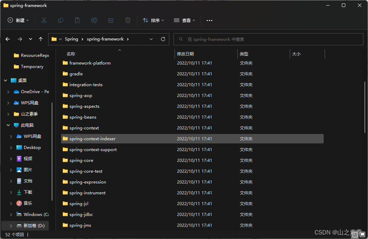Image resolution: width=368 pixels, height=239 pixels.
Task: Expand the 山之素季 folder node
Action: pyautogui.click(x=8, y=114)
